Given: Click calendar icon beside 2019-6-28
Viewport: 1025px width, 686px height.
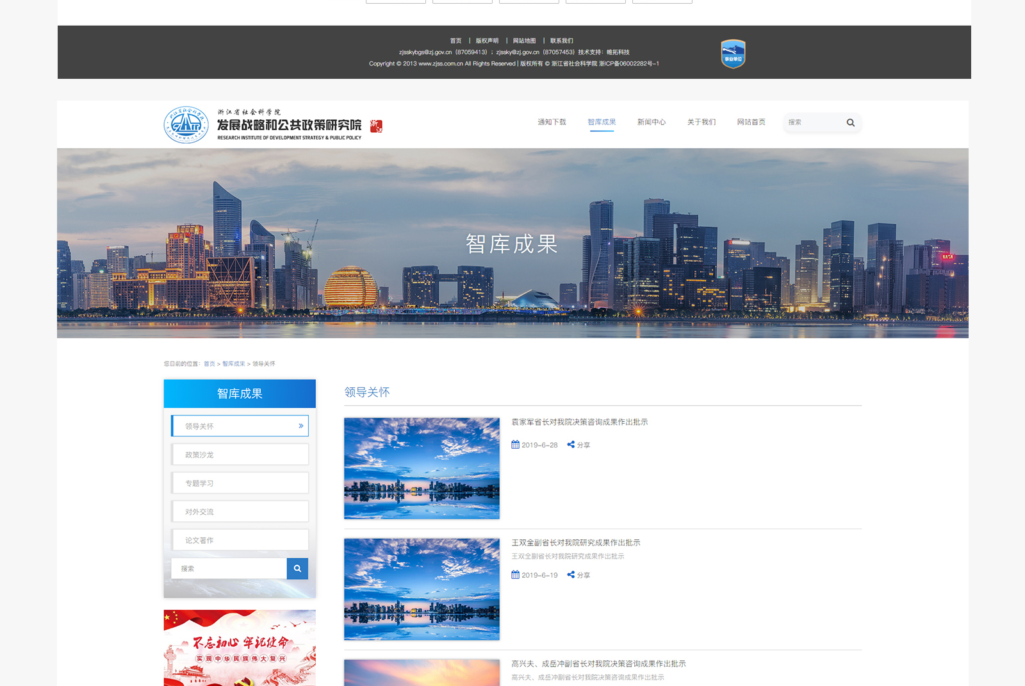Looking at the screenshot, I should click(515, 444).
